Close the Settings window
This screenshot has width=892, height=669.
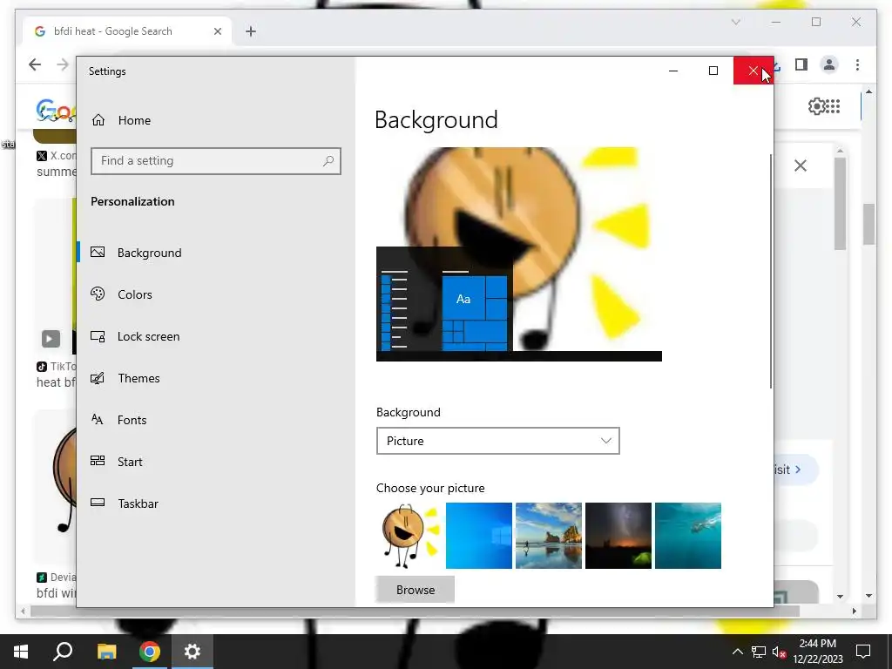click(753, 71)
